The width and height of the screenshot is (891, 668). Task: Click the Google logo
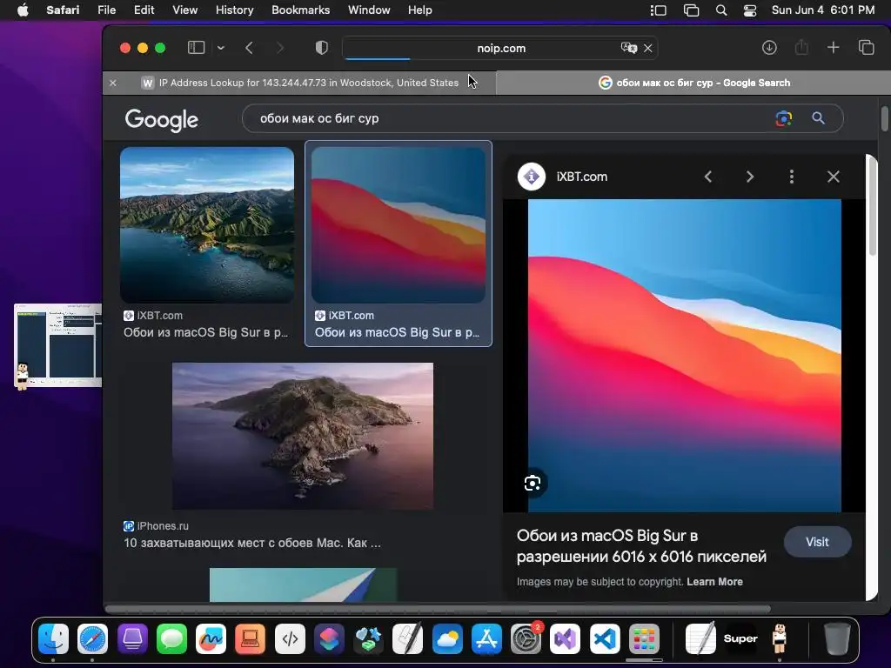click(x=161, y=119)
